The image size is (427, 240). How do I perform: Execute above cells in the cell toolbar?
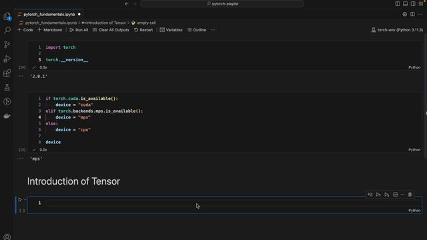coord(378,194)
